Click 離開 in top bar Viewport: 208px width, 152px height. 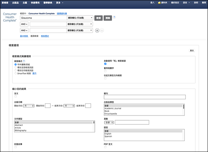(204, 3)
